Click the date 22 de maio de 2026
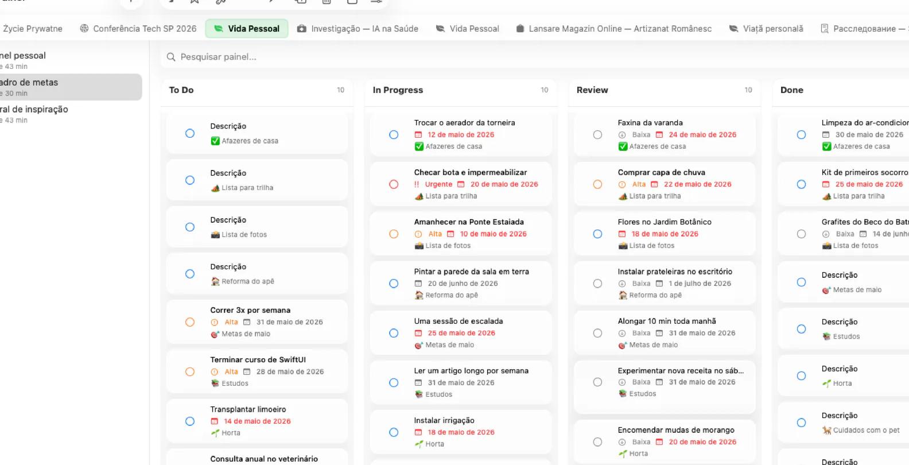Image resolution: width=909 pixels, height=465 pixels. pos(698,184)
